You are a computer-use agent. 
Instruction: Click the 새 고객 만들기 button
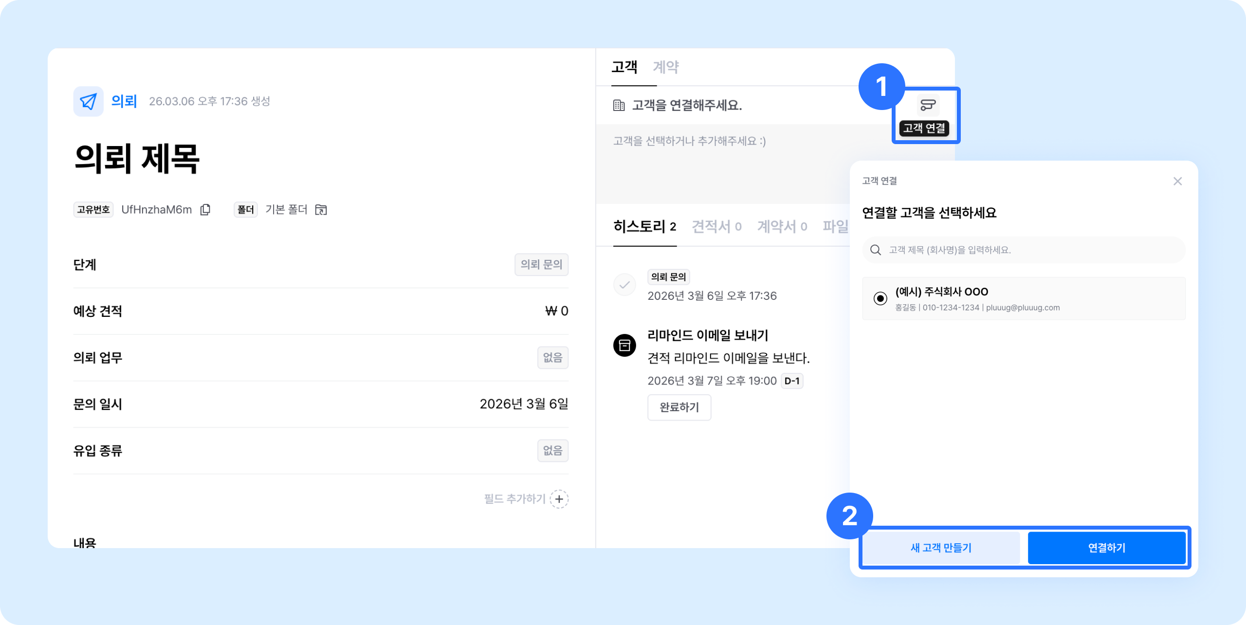941,548
